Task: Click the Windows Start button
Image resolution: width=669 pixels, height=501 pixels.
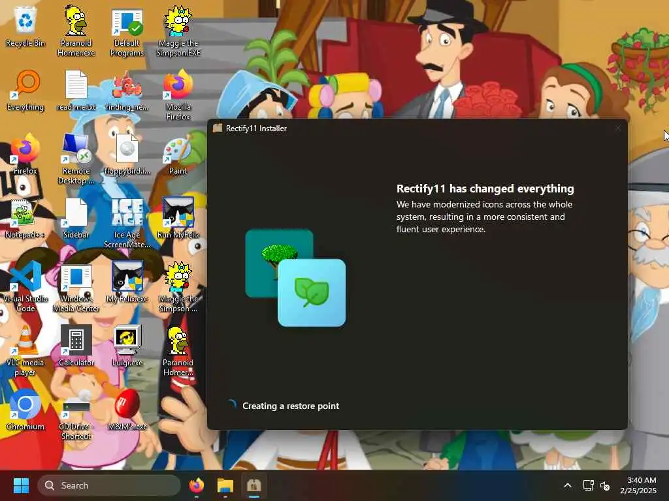Action: [21, 485]
